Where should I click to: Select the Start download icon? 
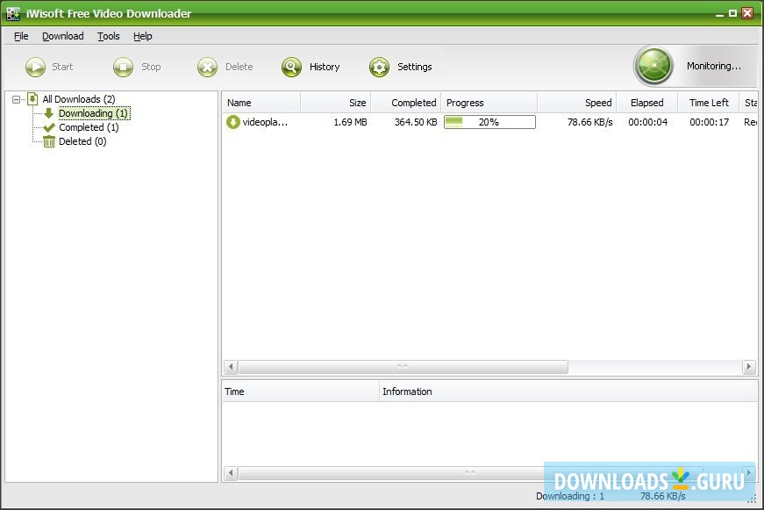(35, 66)
